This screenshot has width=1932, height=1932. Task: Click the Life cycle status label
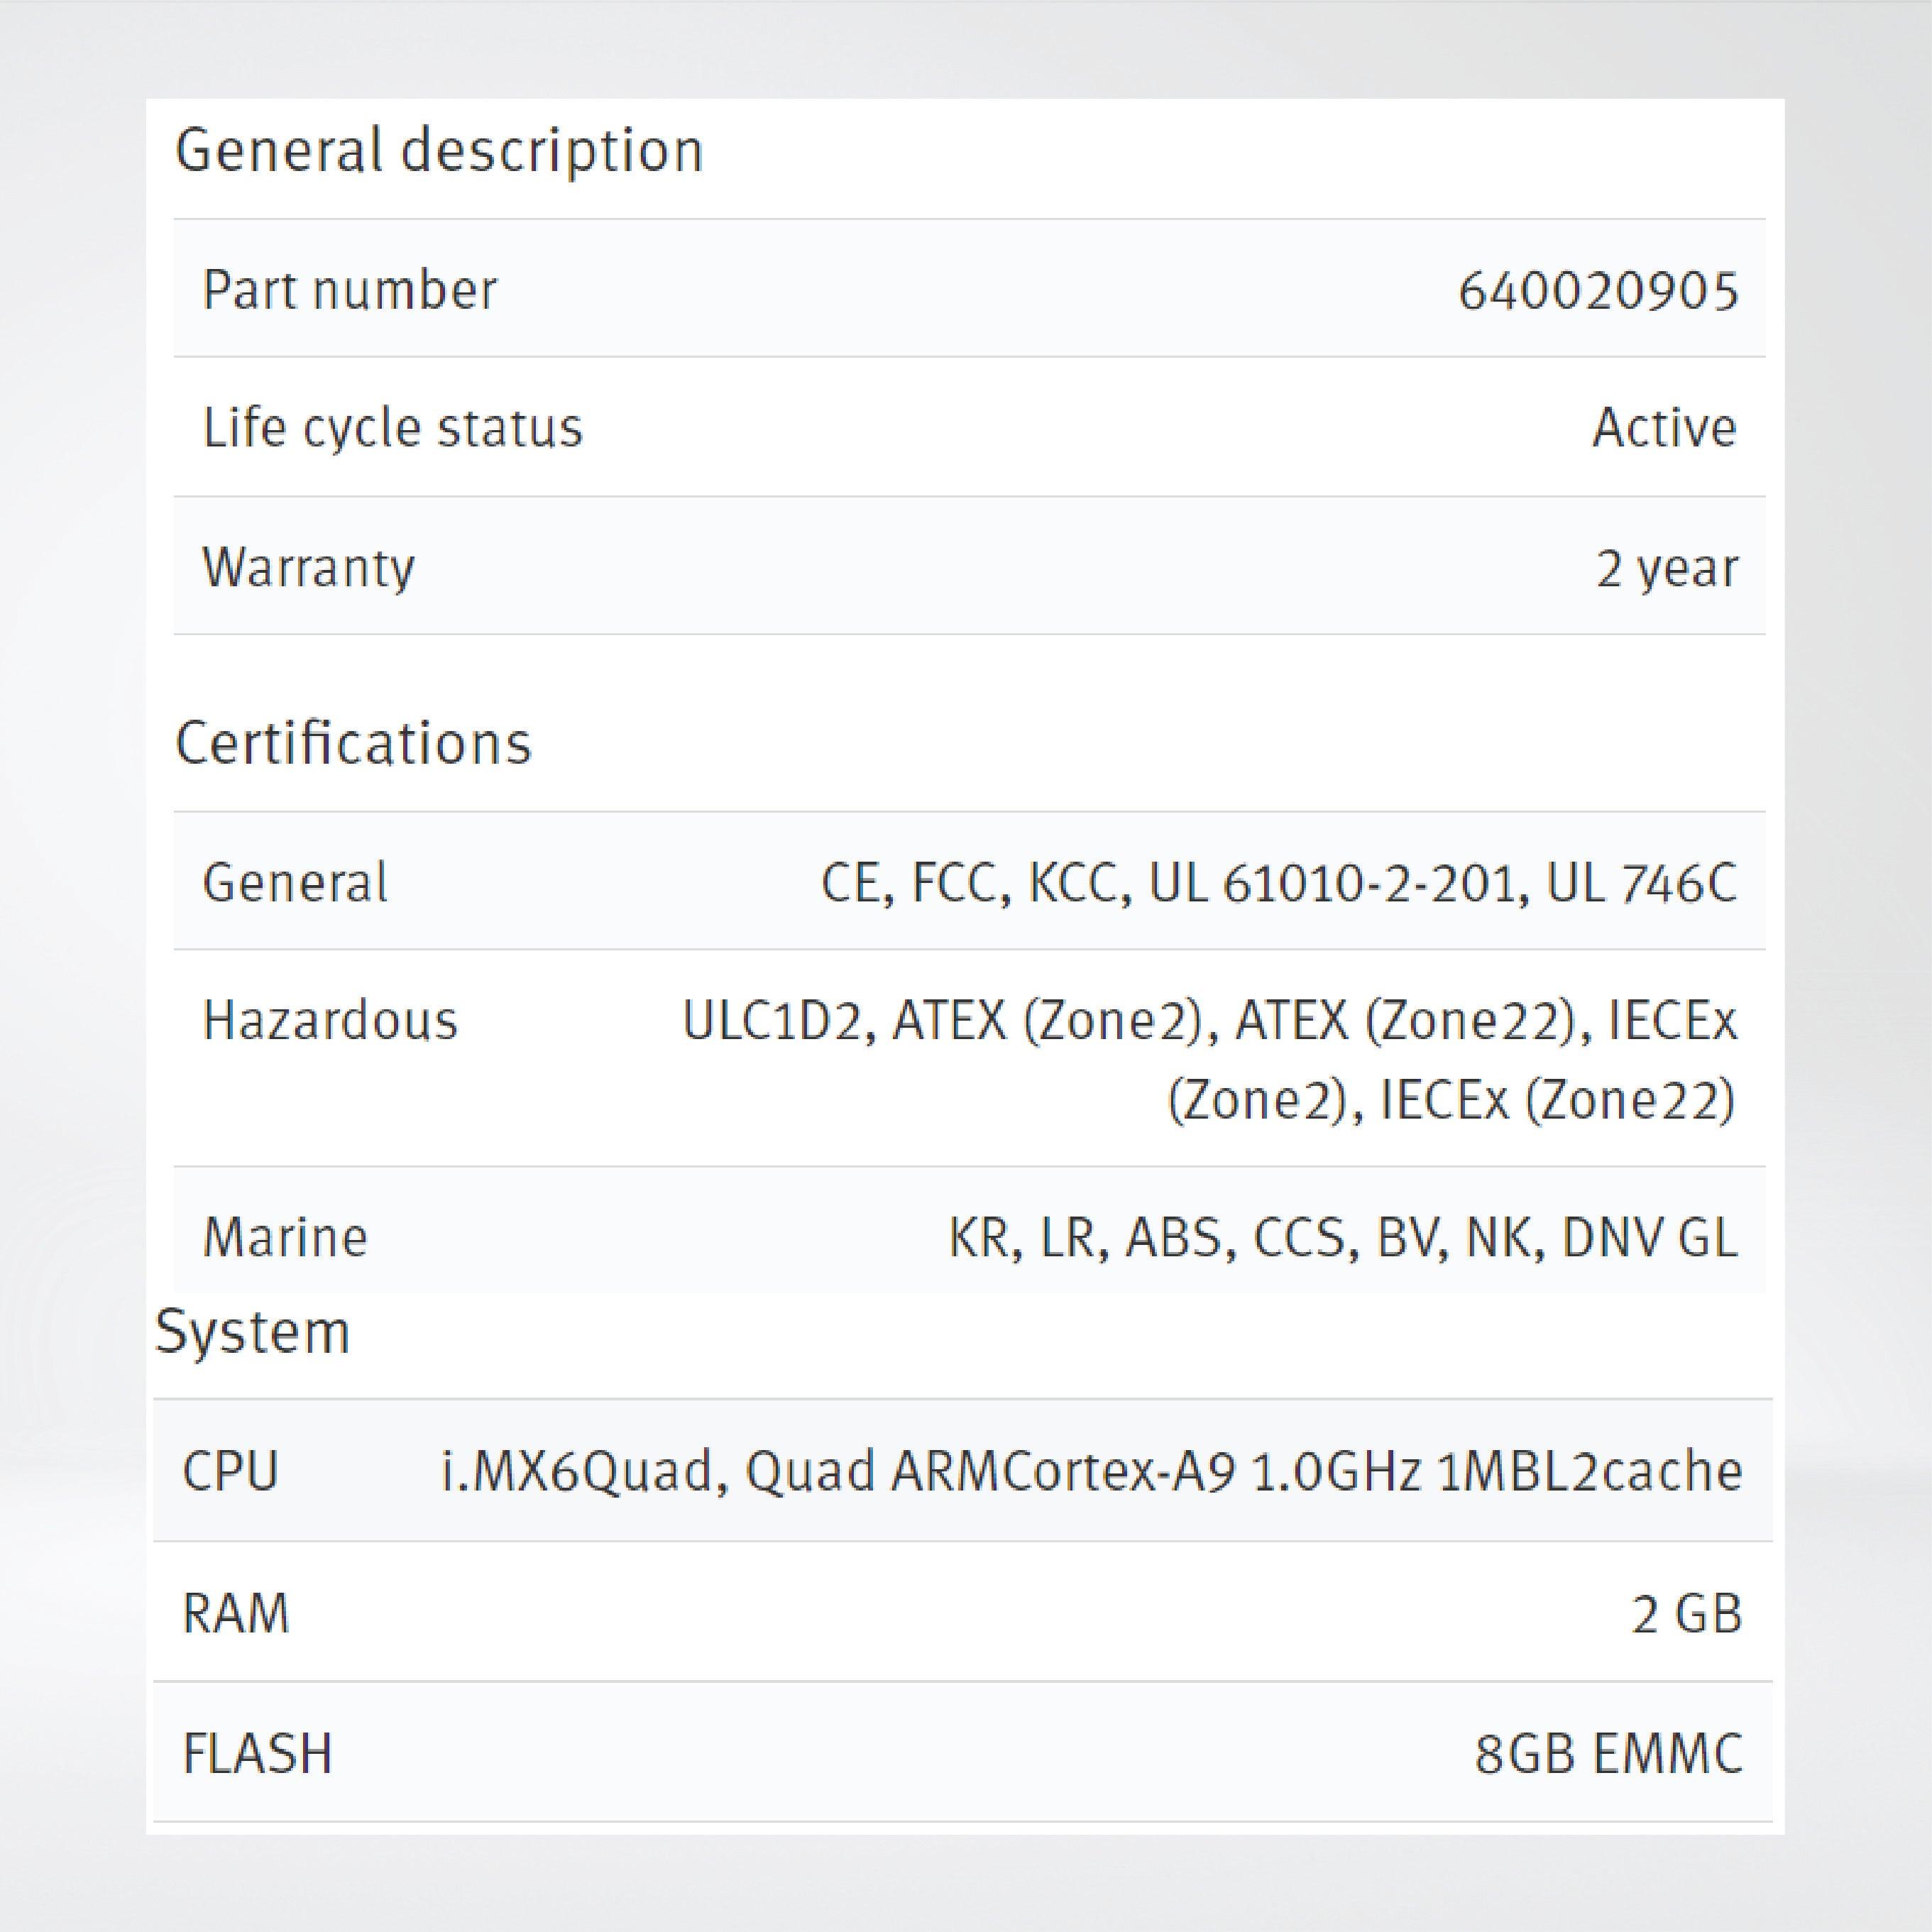pyautogui.click(x=392, y=429)
